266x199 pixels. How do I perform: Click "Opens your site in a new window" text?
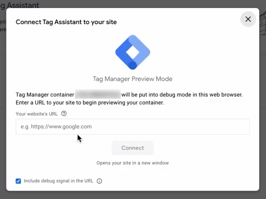pos(133,163)
